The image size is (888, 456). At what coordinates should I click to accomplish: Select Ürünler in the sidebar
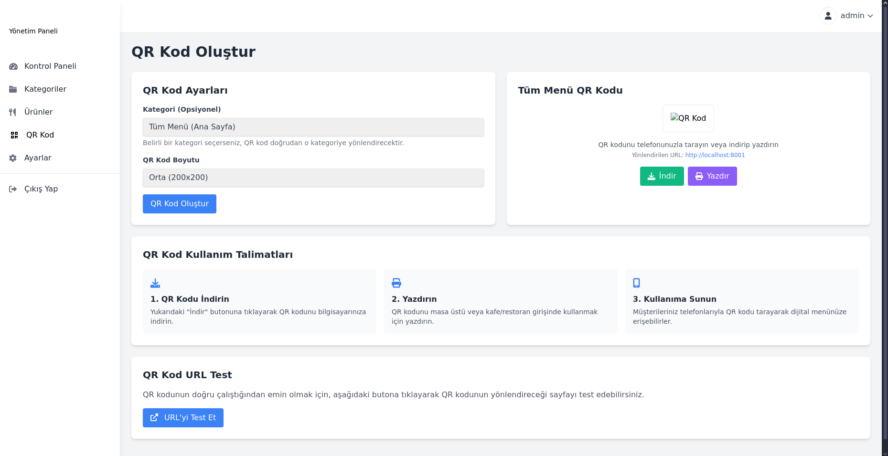click(x=39, y=112)
